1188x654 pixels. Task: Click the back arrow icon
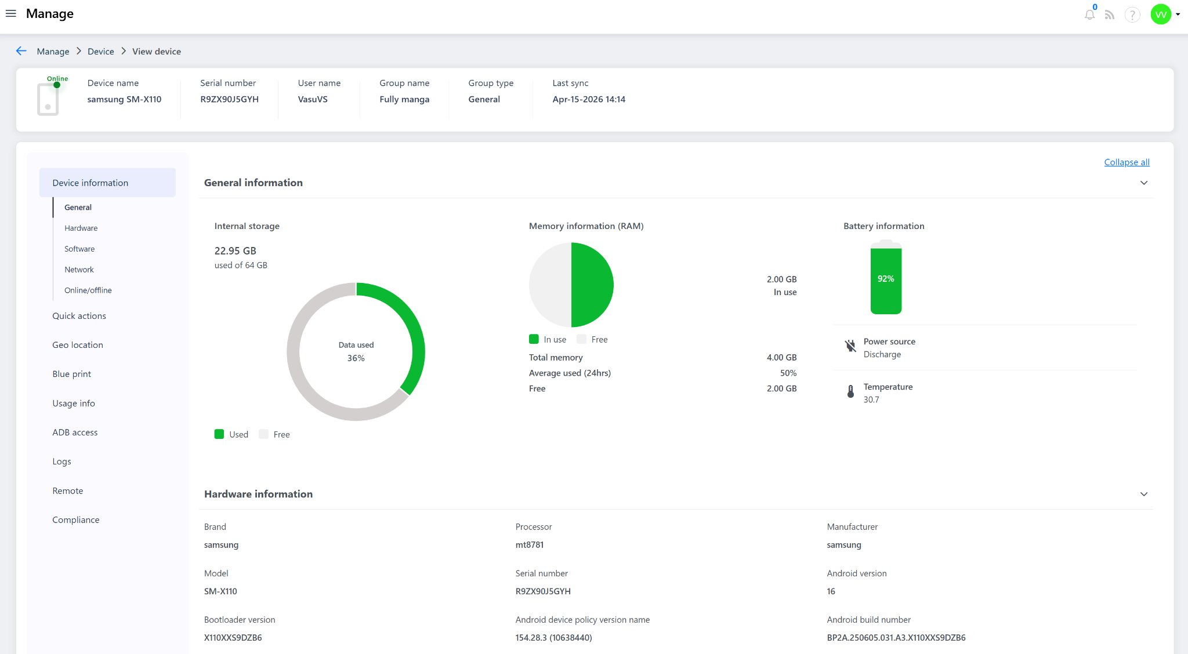tap(21, 51)
